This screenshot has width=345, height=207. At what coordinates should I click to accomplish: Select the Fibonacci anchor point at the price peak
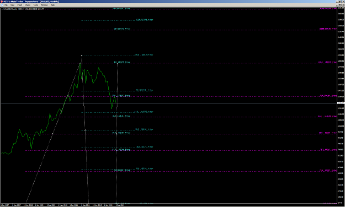[80, 63]
